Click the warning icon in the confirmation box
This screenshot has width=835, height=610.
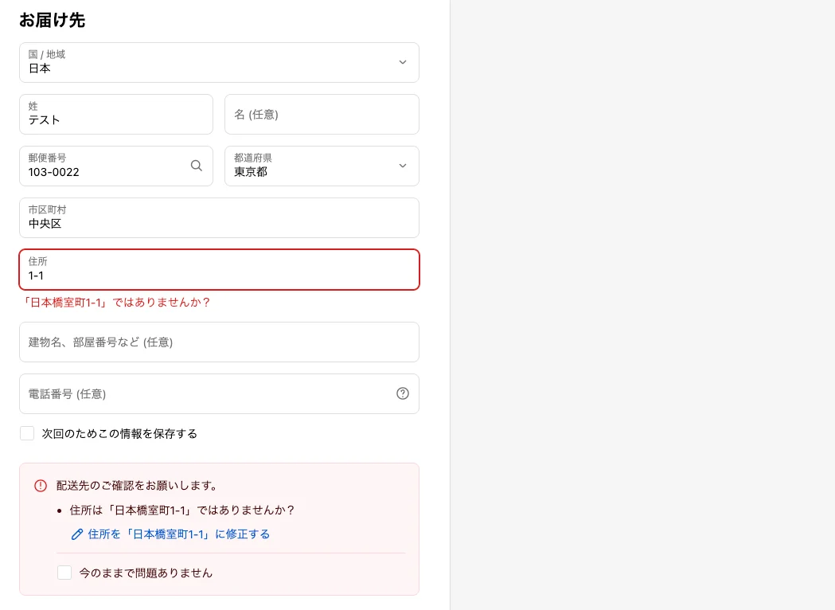[41, 486]
